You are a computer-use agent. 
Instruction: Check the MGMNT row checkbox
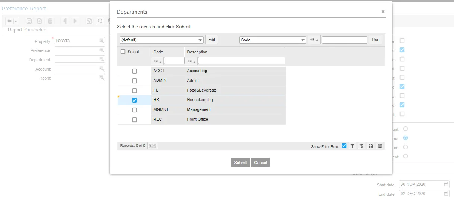(135, 110)
